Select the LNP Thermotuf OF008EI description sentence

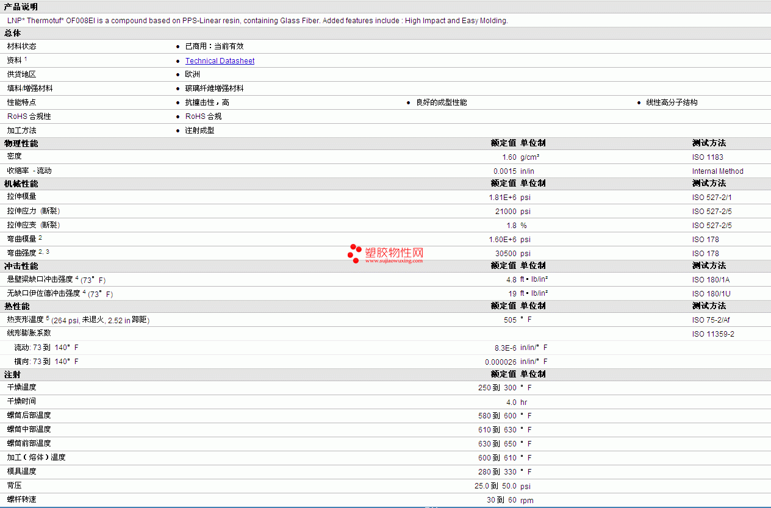click(257, 21)
